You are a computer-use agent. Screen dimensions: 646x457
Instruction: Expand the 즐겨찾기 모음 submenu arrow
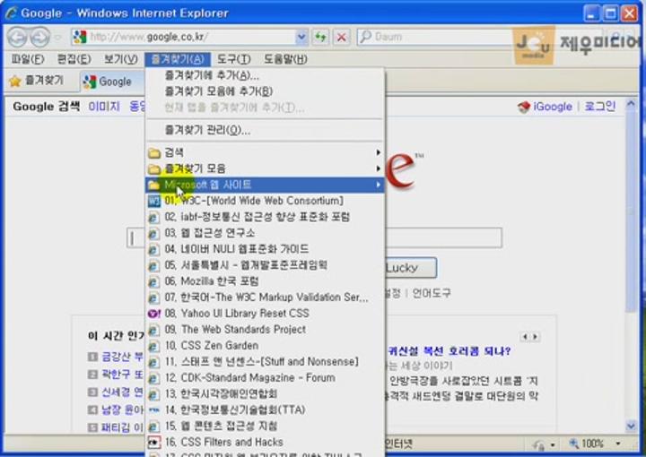tap(378, 168)
